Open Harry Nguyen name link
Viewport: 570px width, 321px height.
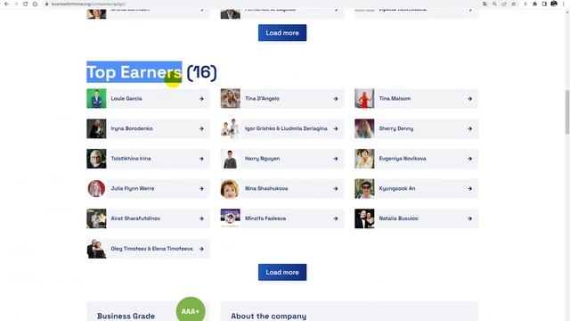coord(263,159)
